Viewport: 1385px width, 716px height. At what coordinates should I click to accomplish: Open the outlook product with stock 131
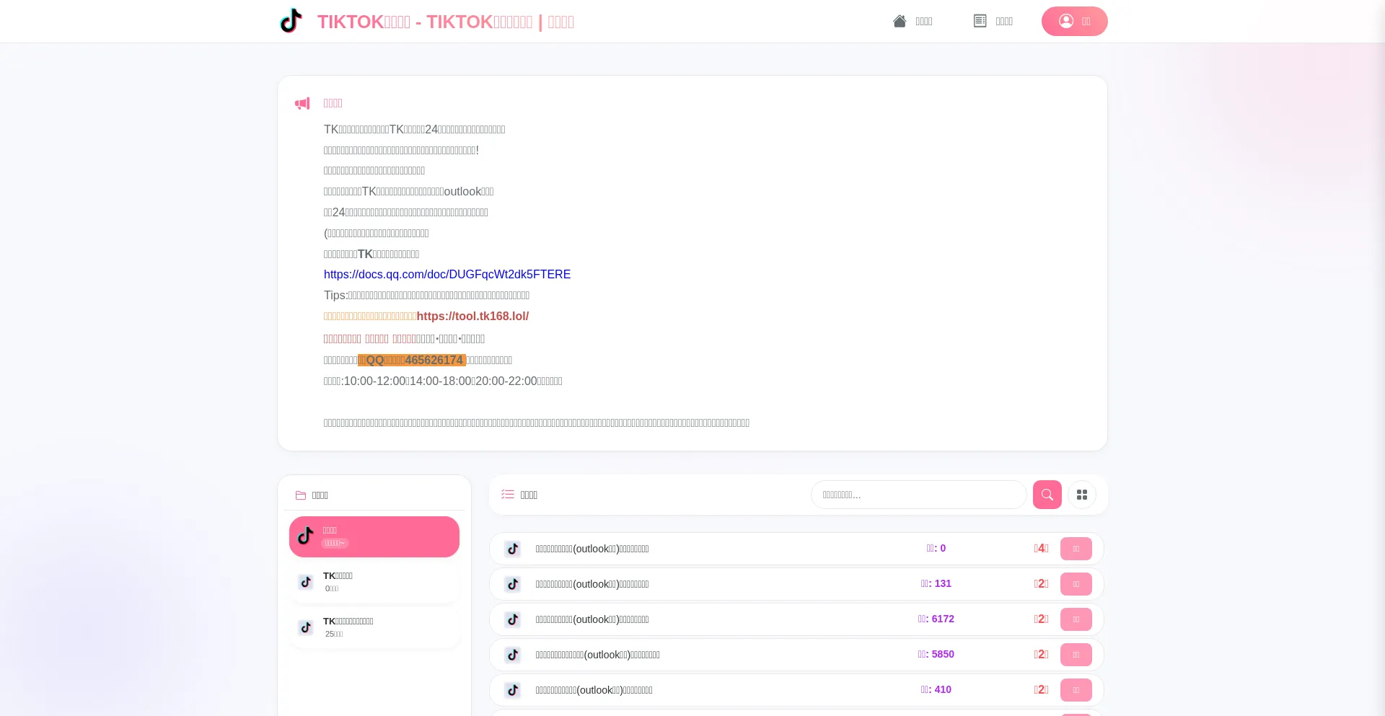pyautogui.click(x=592, y=584)
